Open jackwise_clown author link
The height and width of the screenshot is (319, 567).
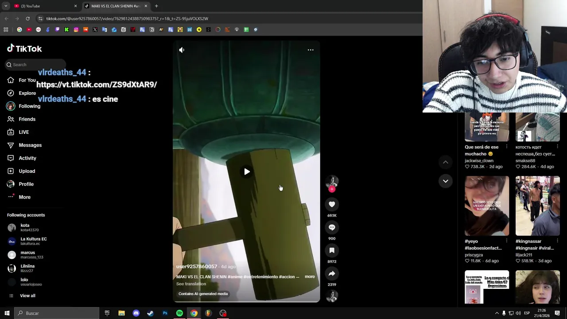click(479, 160)
